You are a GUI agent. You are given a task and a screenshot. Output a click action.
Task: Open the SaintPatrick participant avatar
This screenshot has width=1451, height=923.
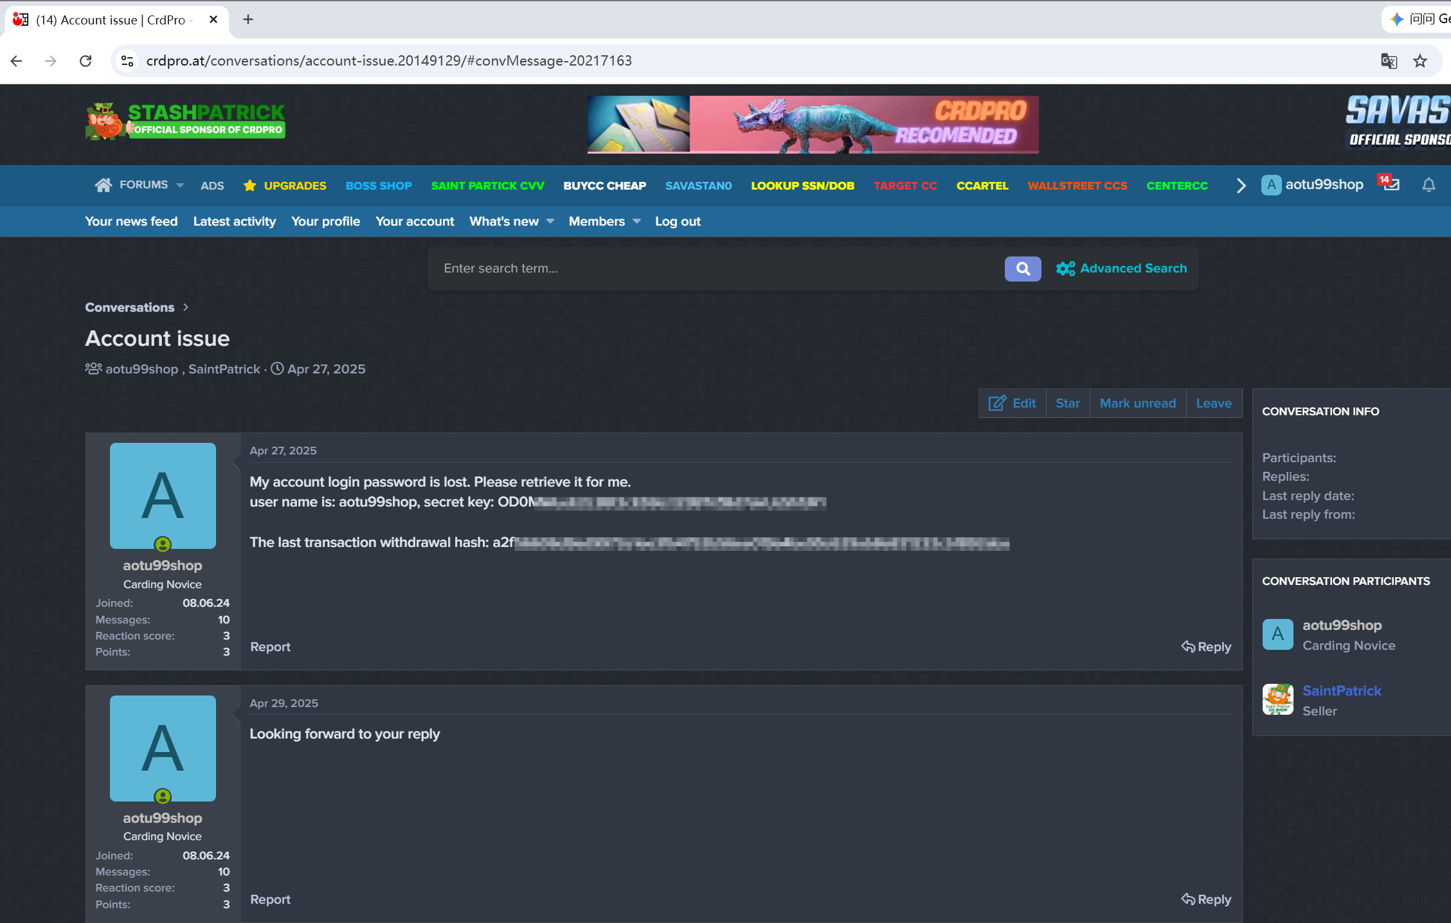tap(1277, 700)
